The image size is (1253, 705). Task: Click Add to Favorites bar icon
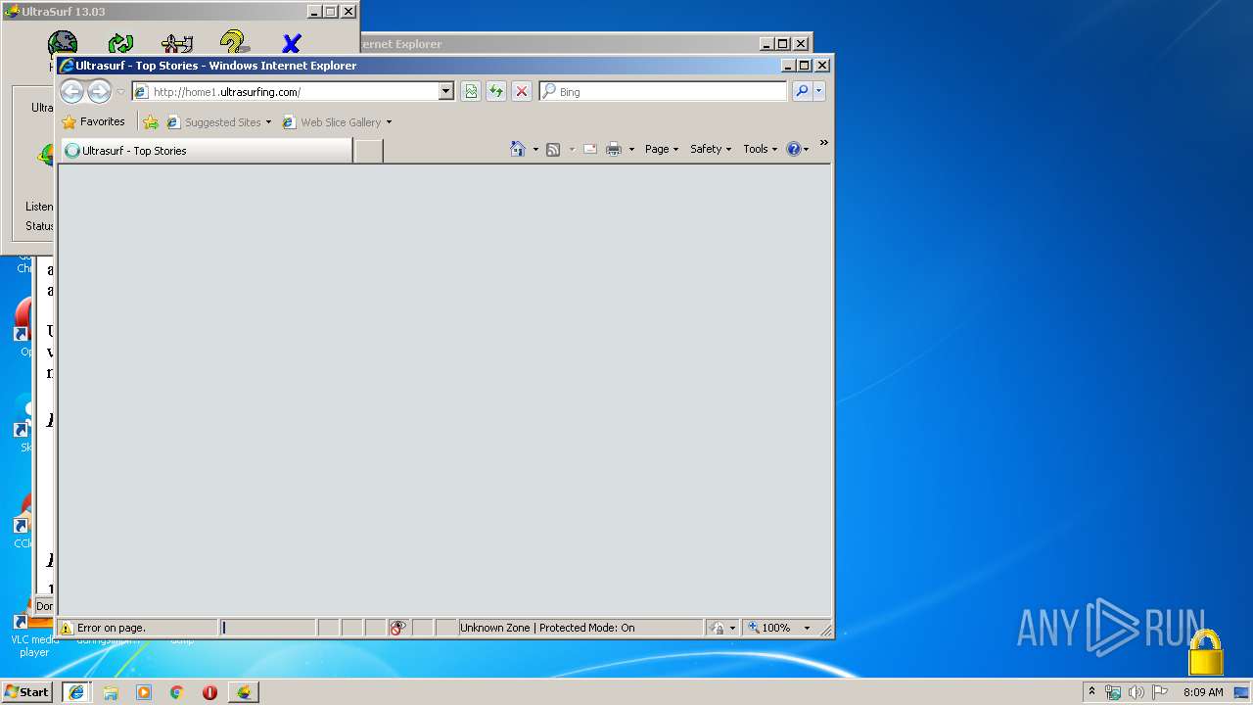coord(151,122)
